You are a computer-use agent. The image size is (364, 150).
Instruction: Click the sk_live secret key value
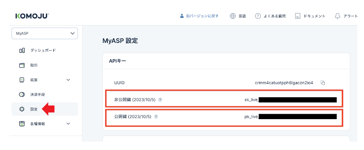pyautogui.click(x=291, y=100)
